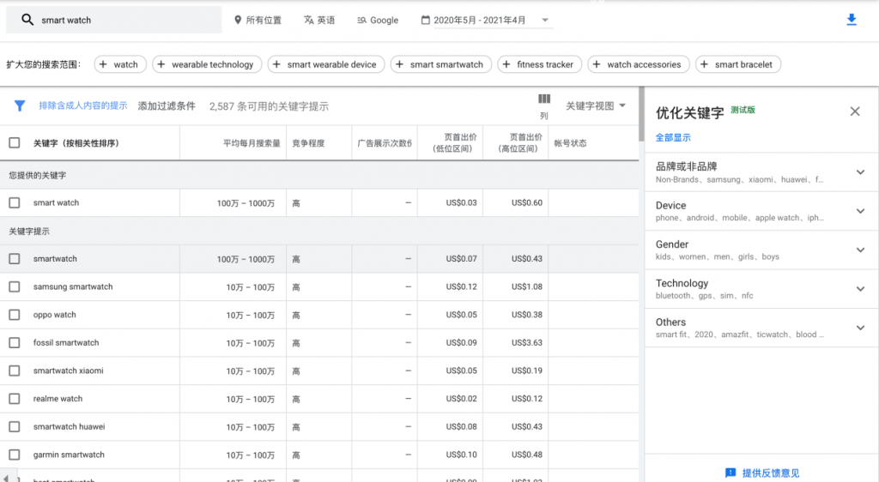Click the feedback flag icon
Image resolution: width=879 pixels, height=482 pixels.
tap(730, 473)
